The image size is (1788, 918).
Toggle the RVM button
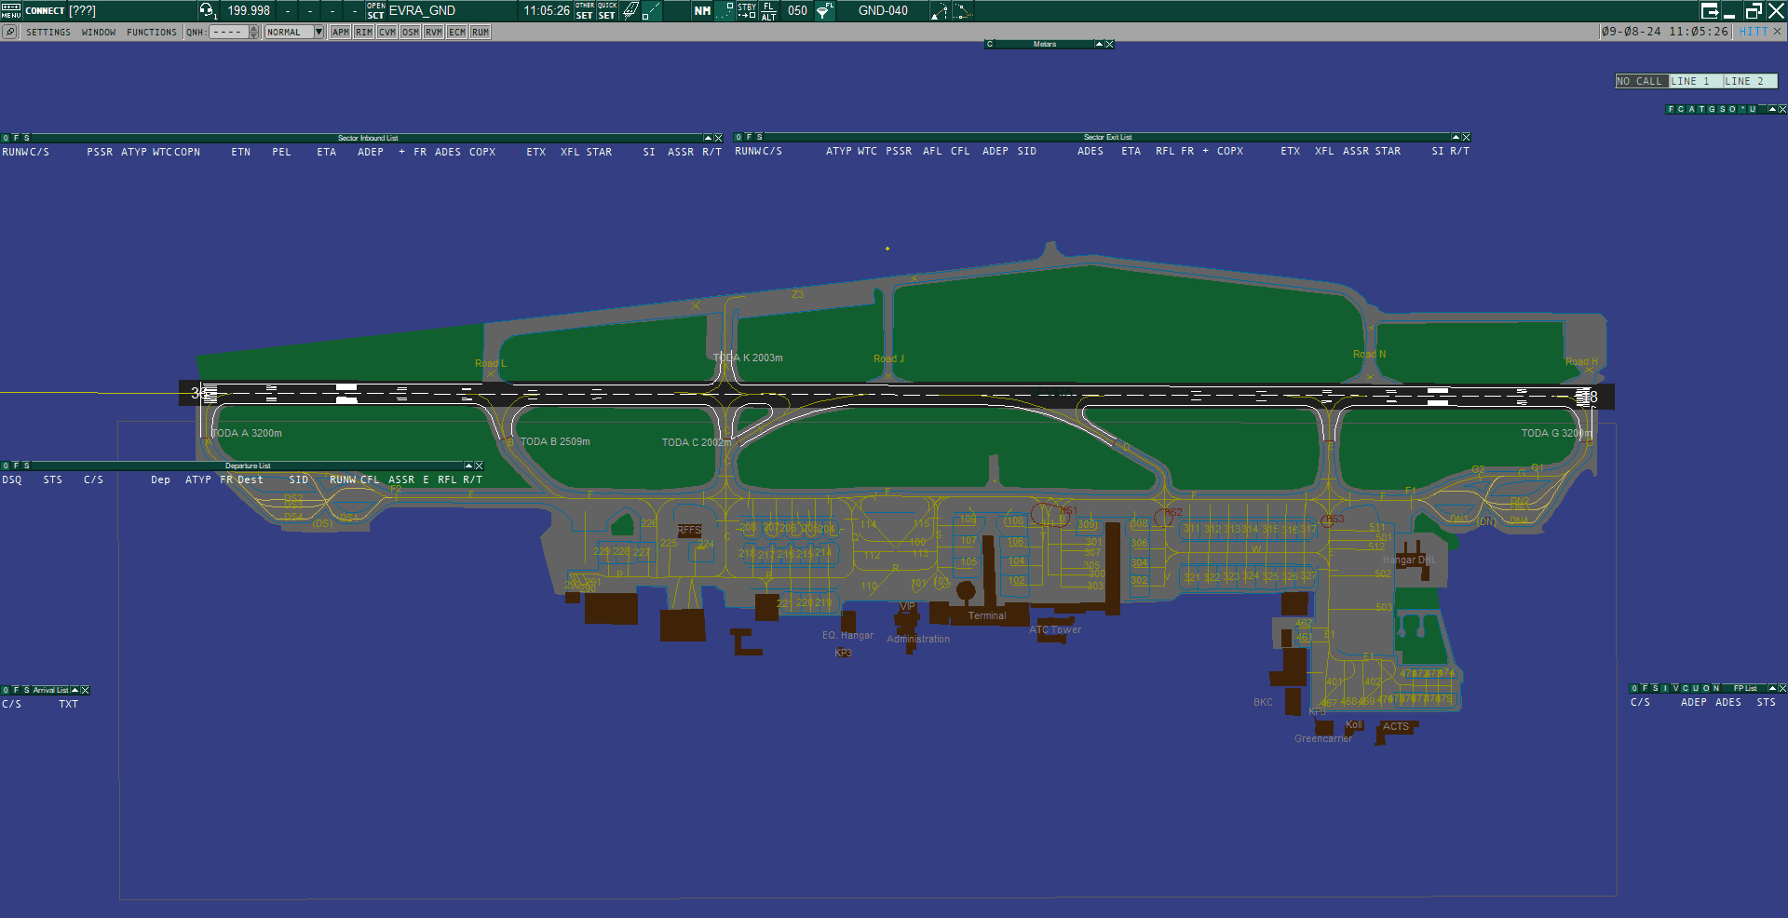click(434, 32)
